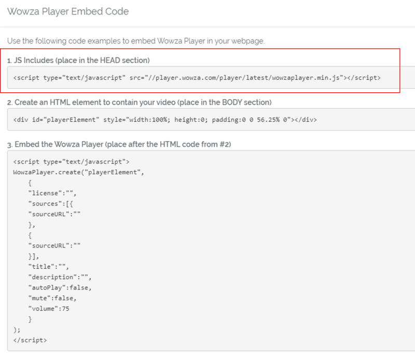415x359 pixels.
Task: Click the intro sentence about embedding Wowza Player
Action: pos(136,41)
